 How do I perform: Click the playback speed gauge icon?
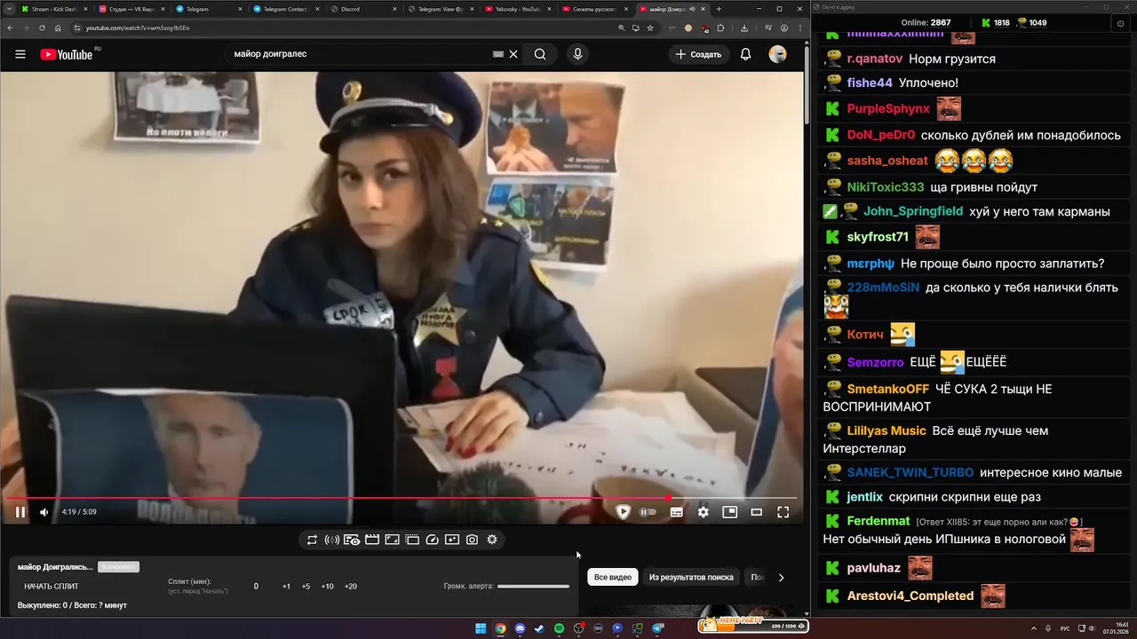click(x=433, y=540)
